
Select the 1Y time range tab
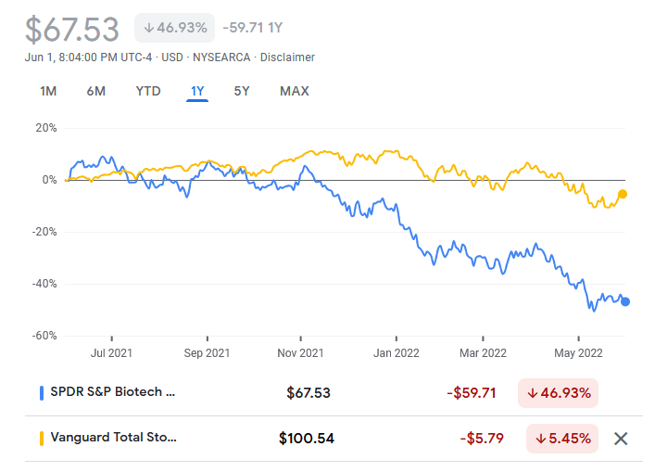[x=197, y=91]
